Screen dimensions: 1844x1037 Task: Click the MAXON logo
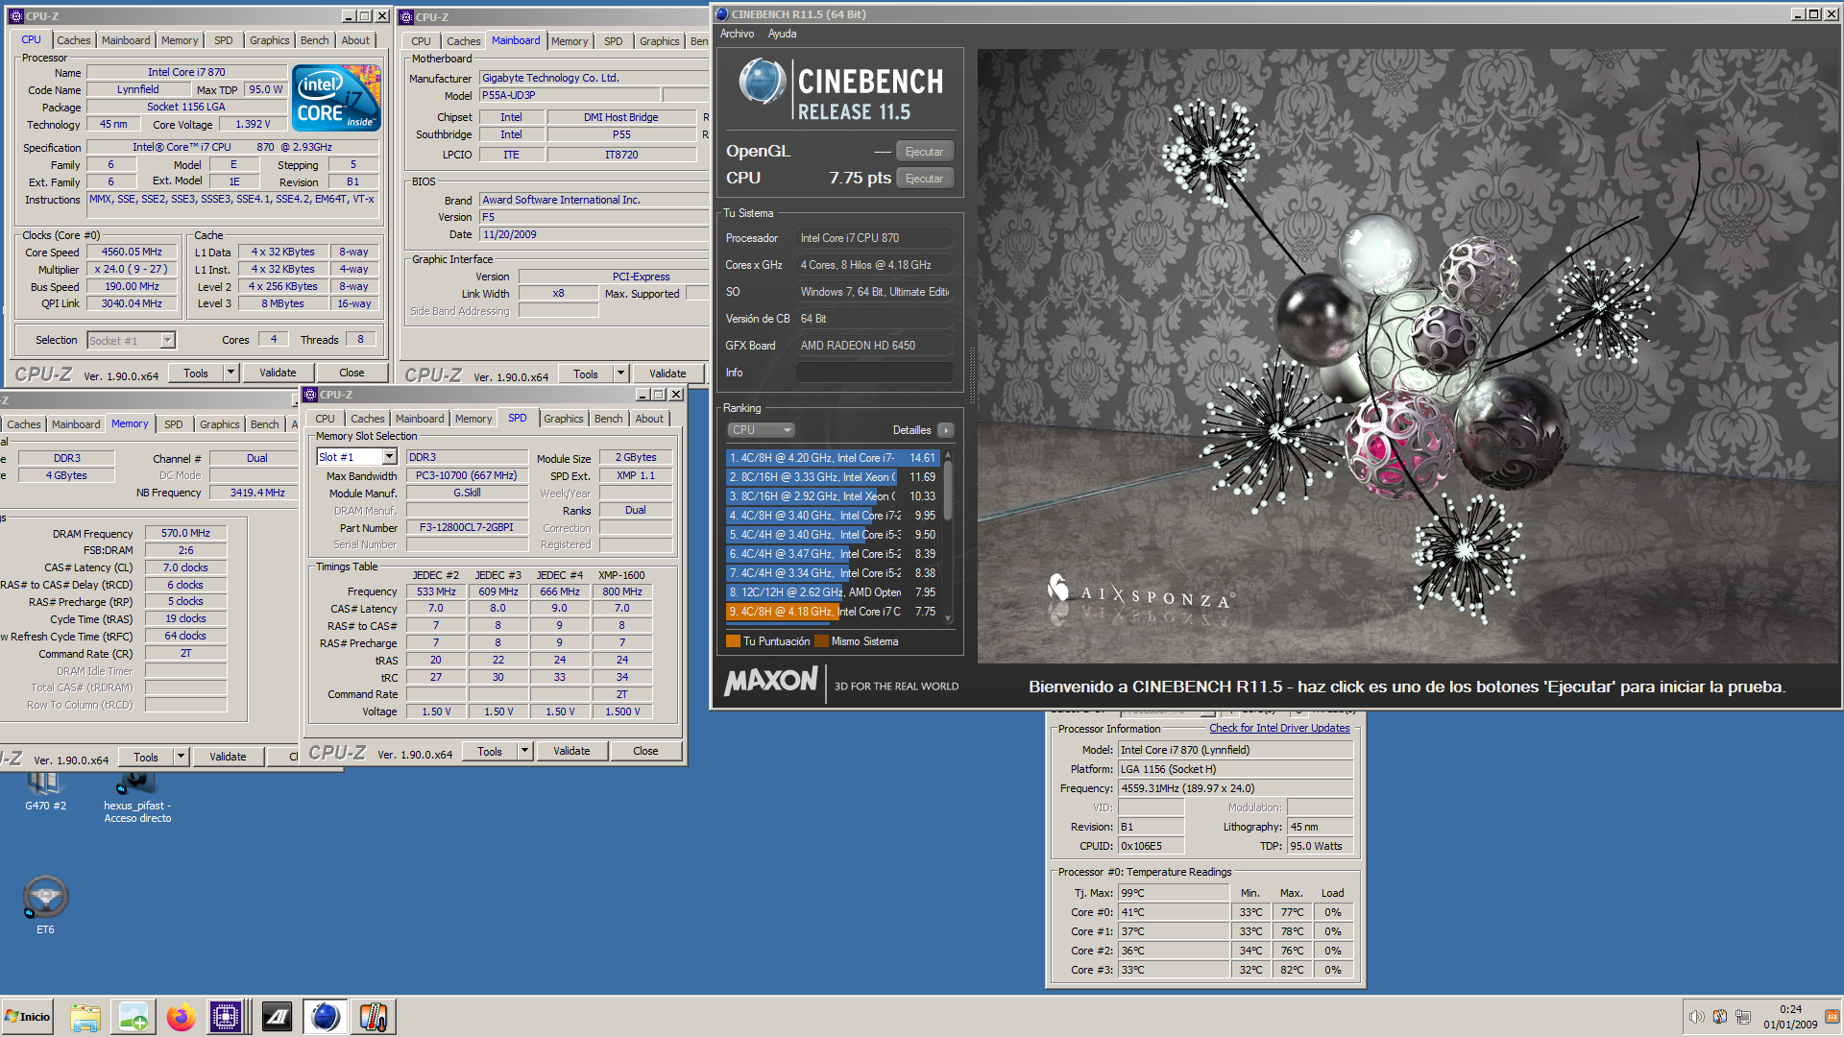click(771, 682)
